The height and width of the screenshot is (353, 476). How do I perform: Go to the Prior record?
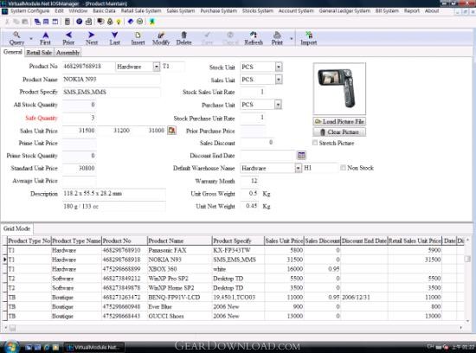[68, 38]
